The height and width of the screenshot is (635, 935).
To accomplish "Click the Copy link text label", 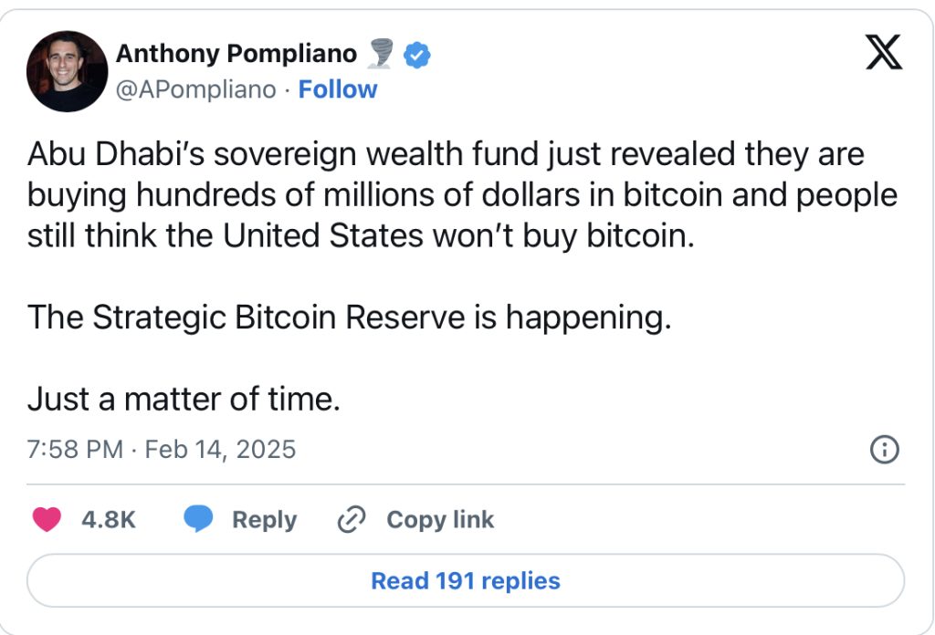I will pos(440,519).
